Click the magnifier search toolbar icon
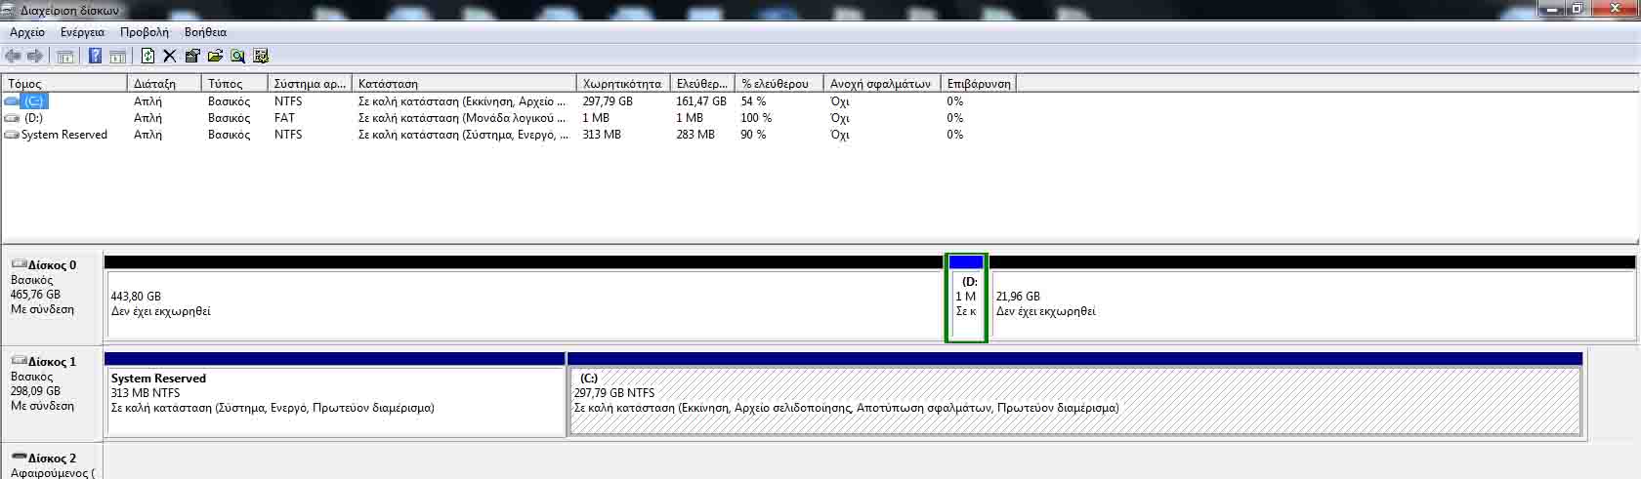The image size is (1641, 479). [237, 56]
